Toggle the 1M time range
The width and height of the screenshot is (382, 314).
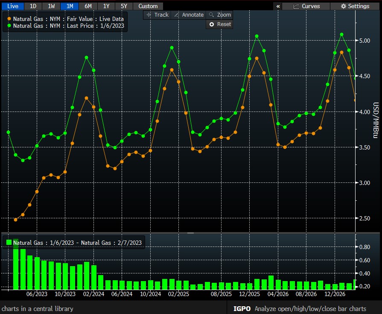(x=70, y=6)
